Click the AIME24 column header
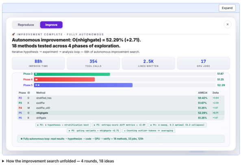The height and width of the screenshot is (165, 244). [x=203, y=93]
